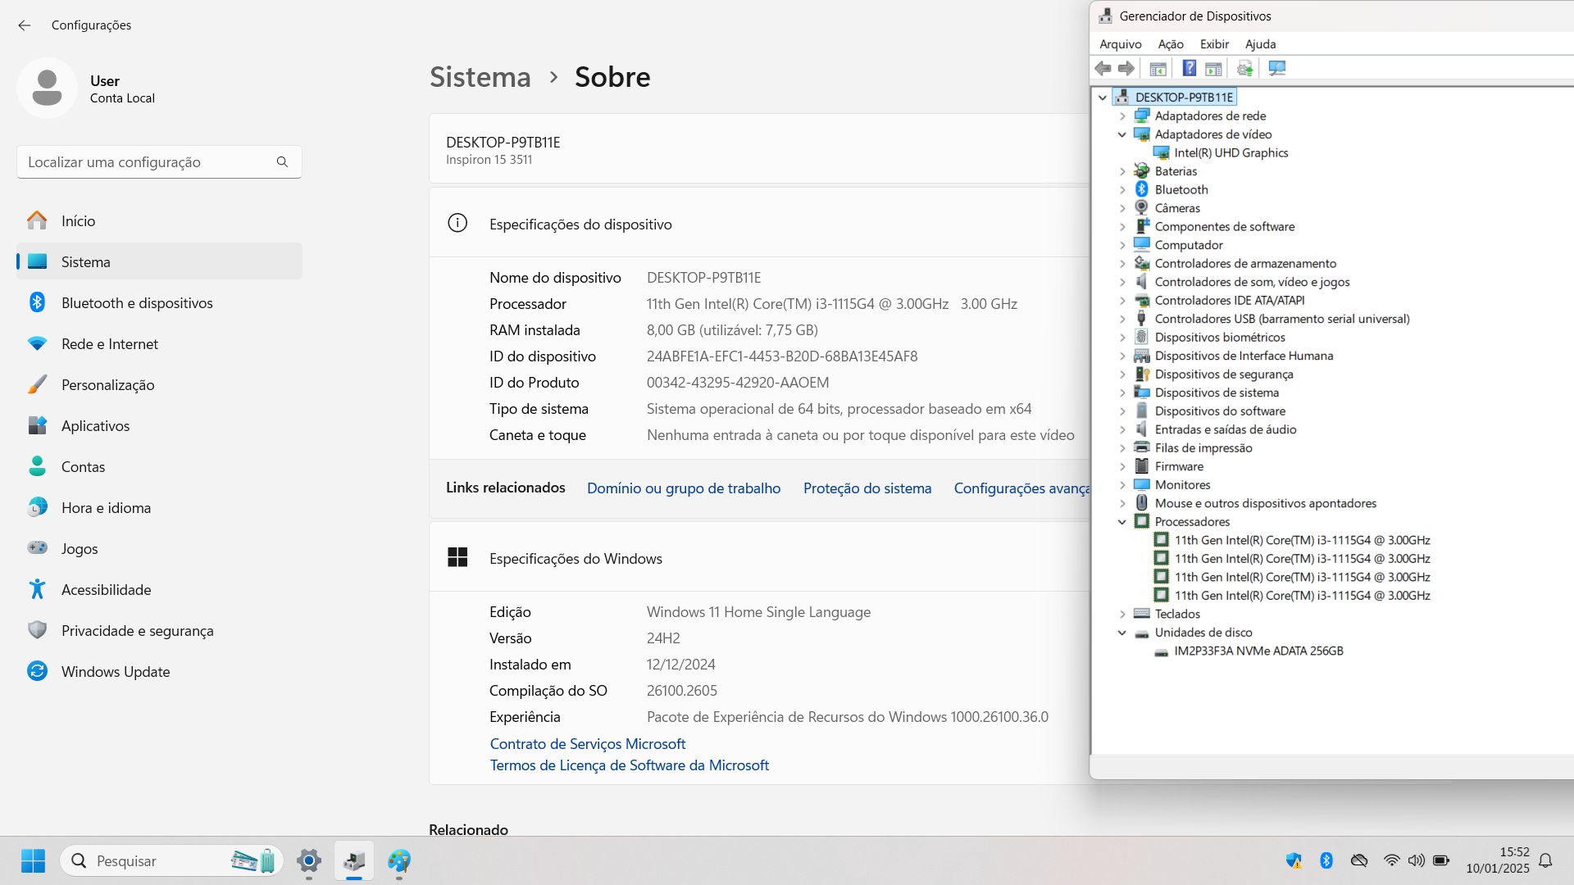Toggle the action pane toolbar icon

(x=1213, y=69)
